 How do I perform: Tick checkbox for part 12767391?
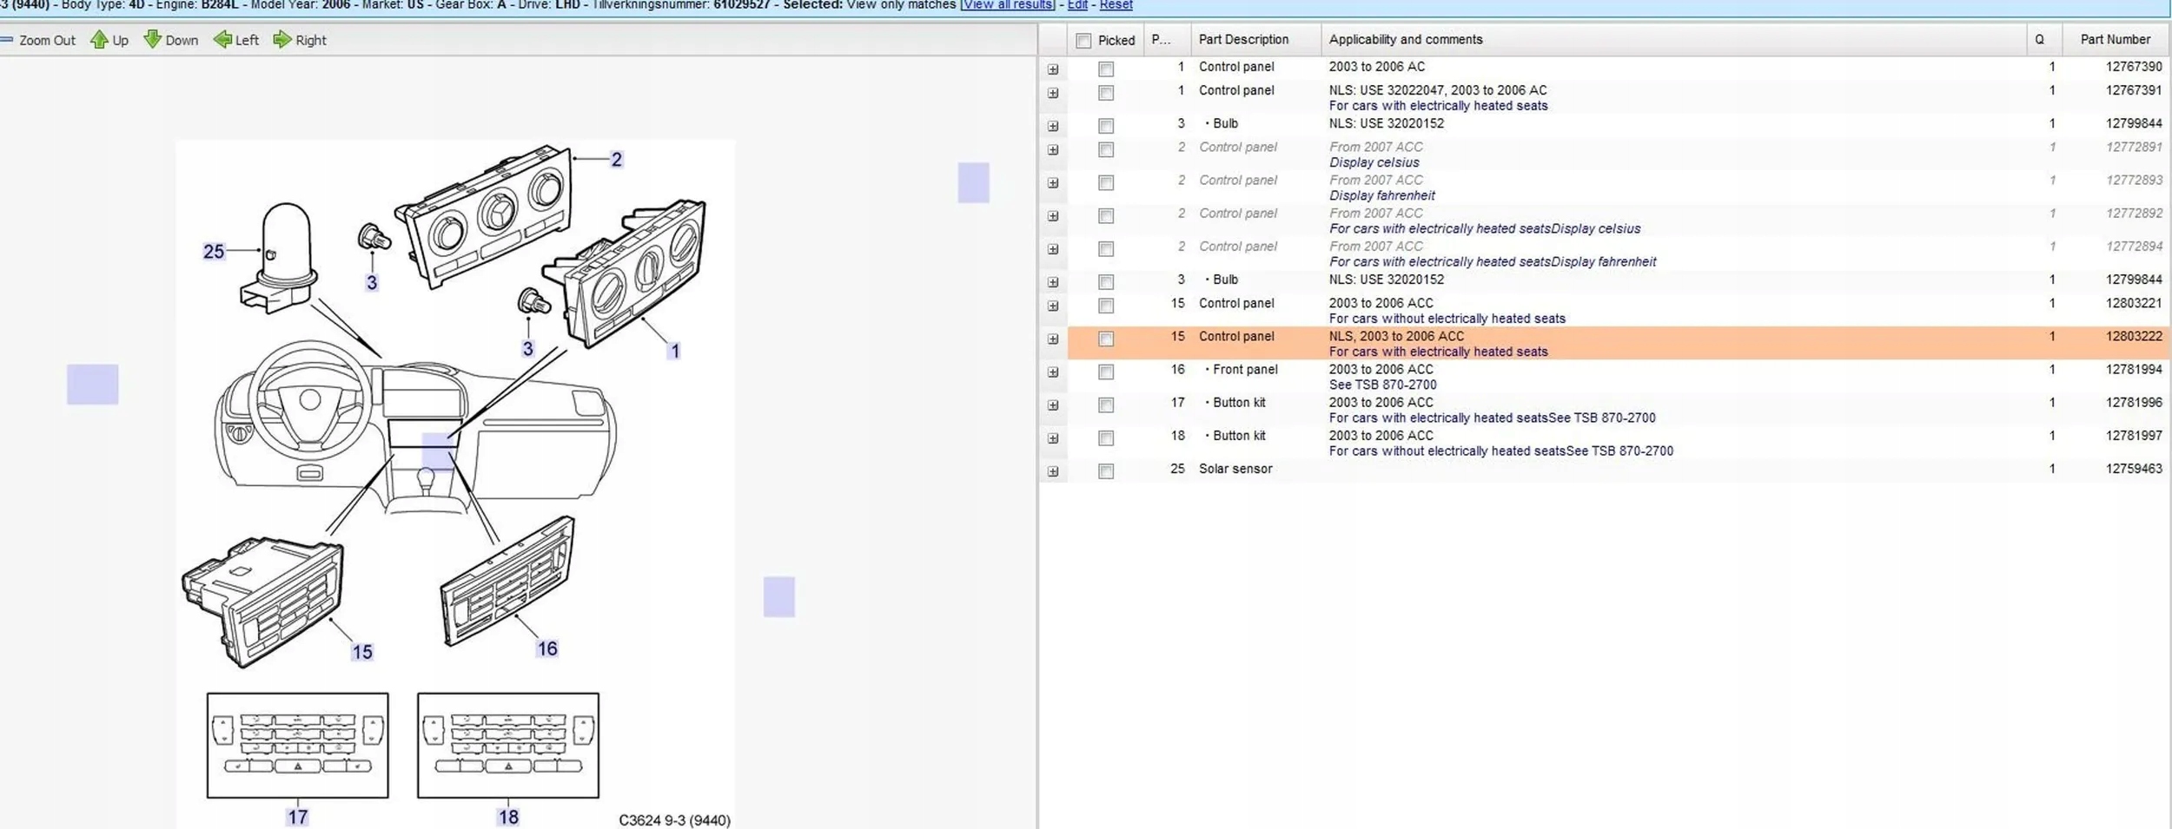pyautogui.click(x=1106, y=93)
